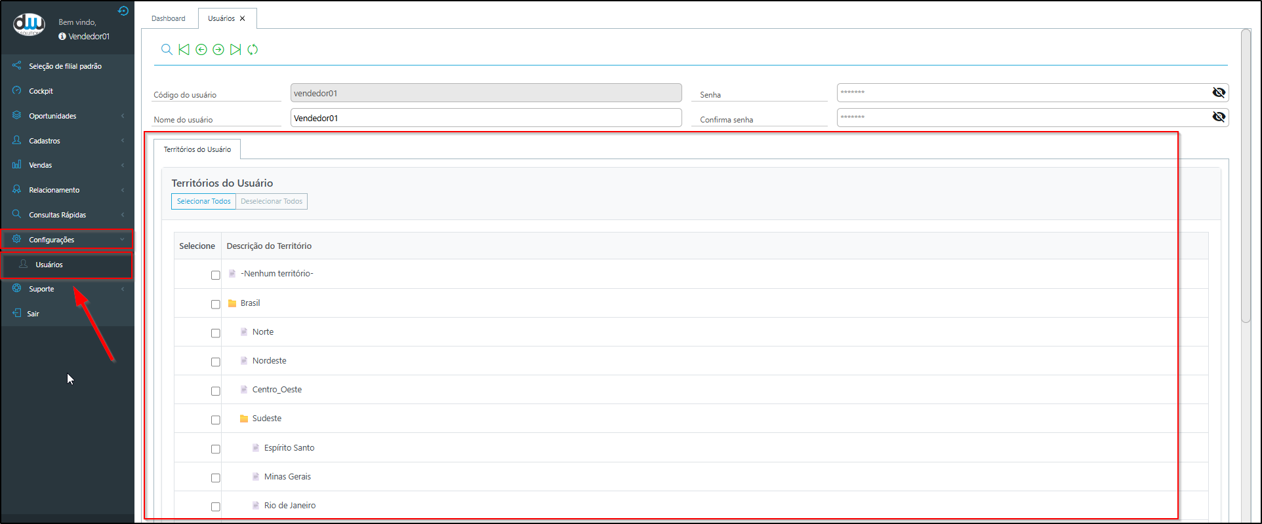1262x524 pixels.
Task: Tick the Minas Gerais checkbox
Action: 215,477
